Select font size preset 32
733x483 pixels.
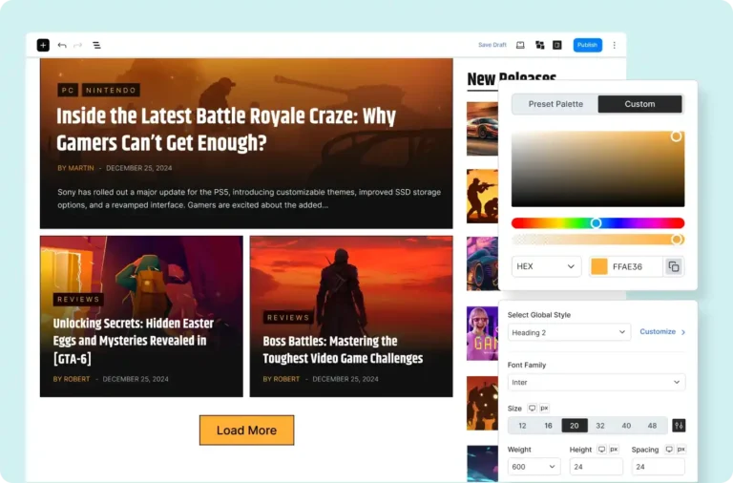click(x=600, y=426)
